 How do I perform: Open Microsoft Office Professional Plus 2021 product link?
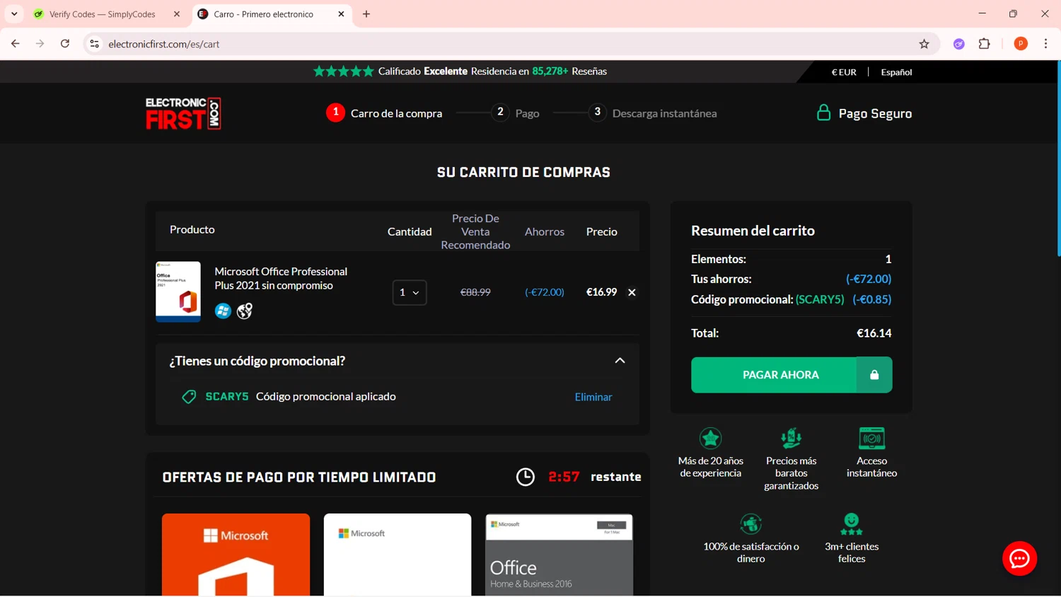coord(281,279)
